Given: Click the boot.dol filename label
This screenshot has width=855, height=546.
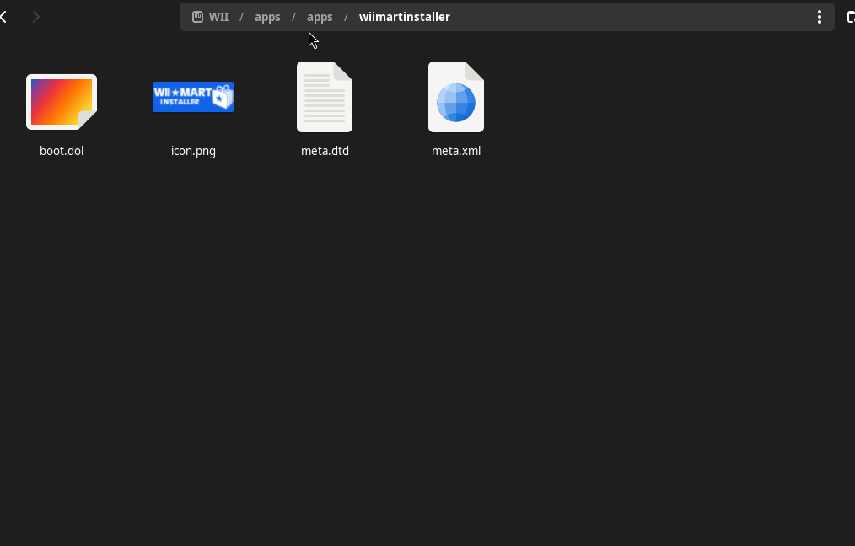Looking at the screenshot, I should click(62, 152).
